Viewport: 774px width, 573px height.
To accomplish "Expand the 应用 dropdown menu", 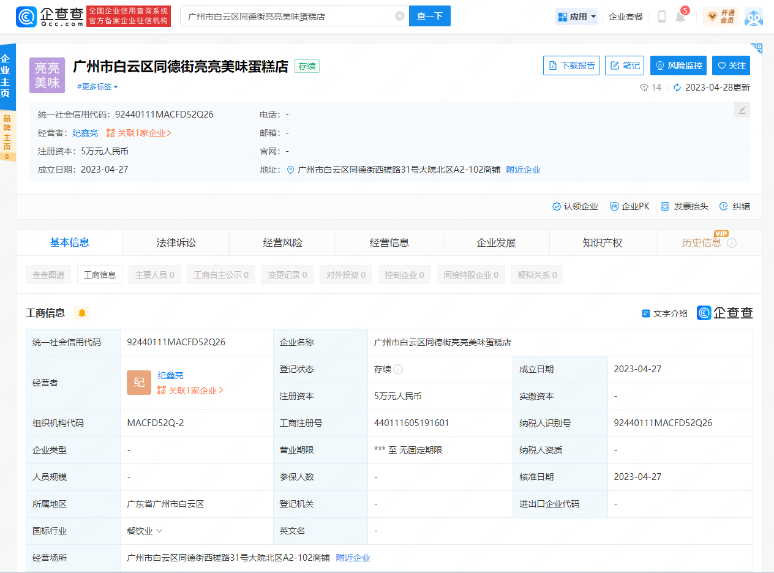I will pos(577,17).
